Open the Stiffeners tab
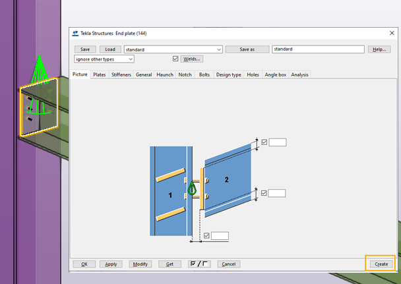This screenshot has width=401, height=284. pyautogui.click(x=121, y=74)
